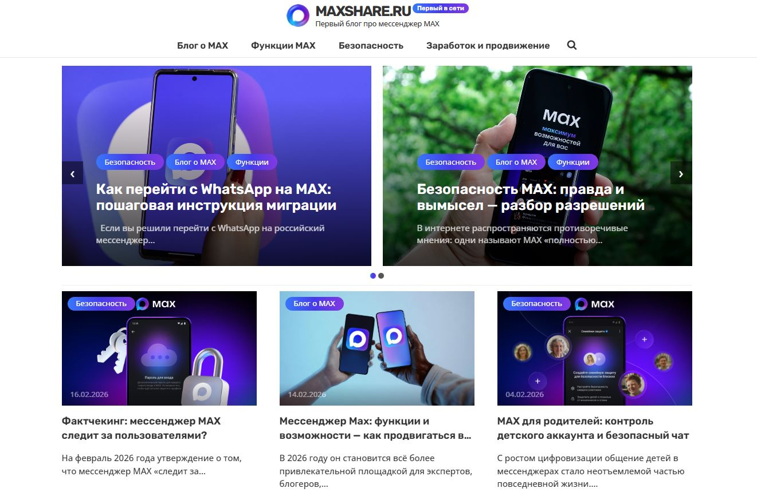Open the fact-checking article title link

click(141, 428)
